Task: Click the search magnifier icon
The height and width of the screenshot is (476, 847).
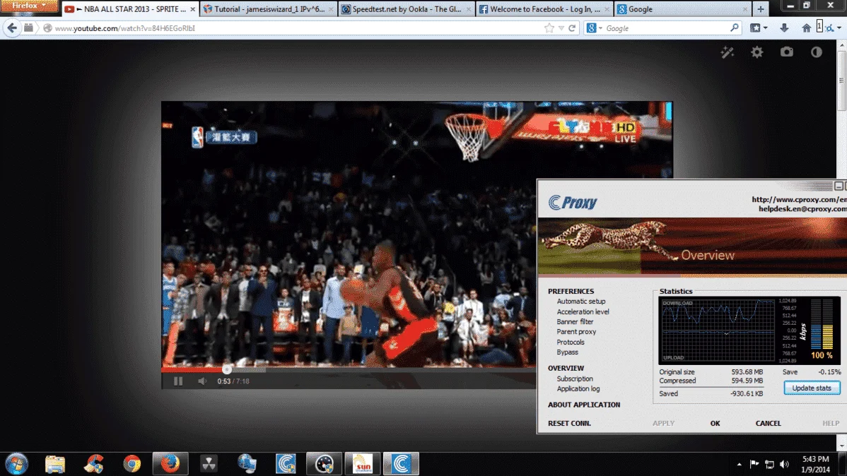Action: pos(734,28)
